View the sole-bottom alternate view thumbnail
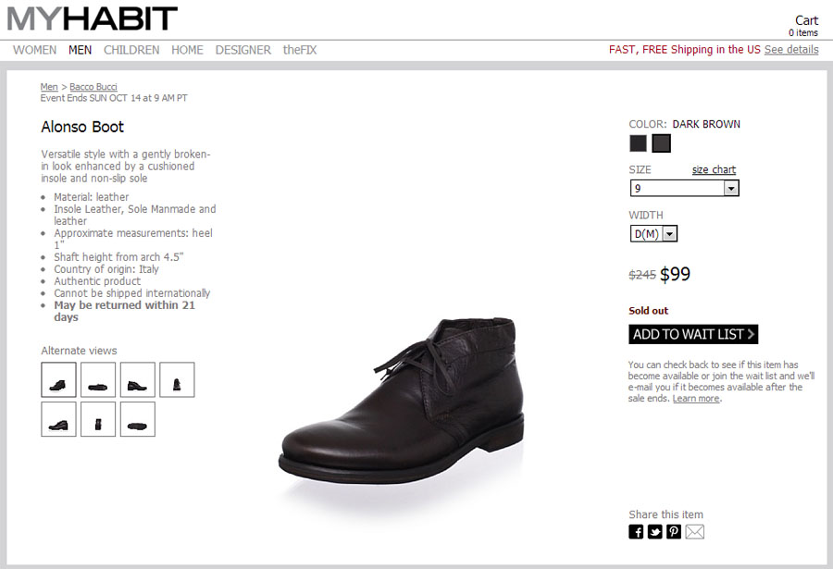 click(x=137, y=419)
